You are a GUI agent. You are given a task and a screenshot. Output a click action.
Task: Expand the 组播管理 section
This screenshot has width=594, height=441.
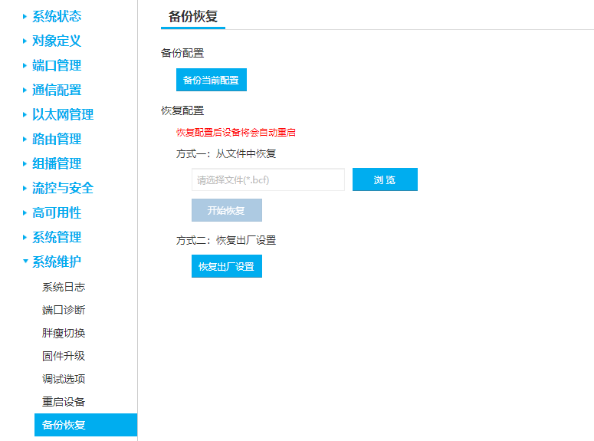point(56,163)
